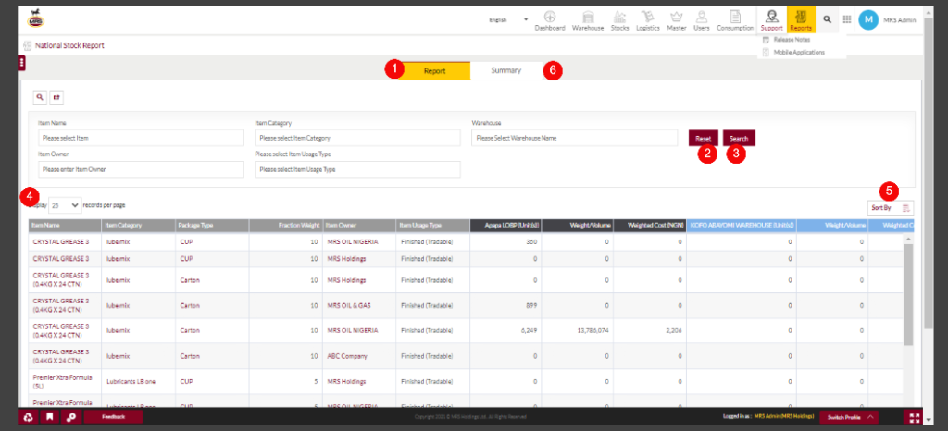Open the Item Usage Type select field
Viewport: 948px width, 431px height.
pos(358,169)
